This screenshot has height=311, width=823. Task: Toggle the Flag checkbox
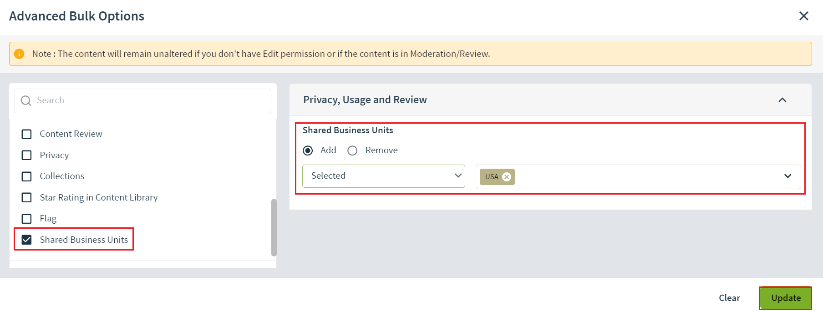pos(27,219)
